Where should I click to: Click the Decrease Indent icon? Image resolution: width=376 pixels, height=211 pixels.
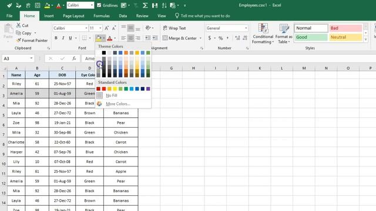coord(148,38)
